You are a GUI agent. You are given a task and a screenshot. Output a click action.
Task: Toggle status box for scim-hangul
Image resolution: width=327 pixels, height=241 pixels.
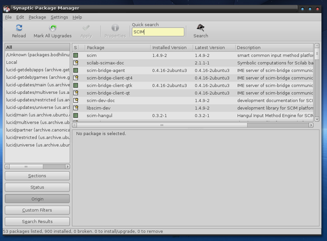click(x=76, y=115)
